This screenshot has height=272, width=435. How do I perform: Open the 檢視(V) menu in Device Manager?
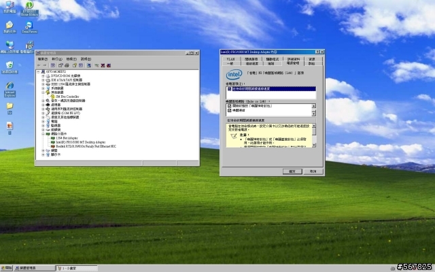click(x=71, y=59)
